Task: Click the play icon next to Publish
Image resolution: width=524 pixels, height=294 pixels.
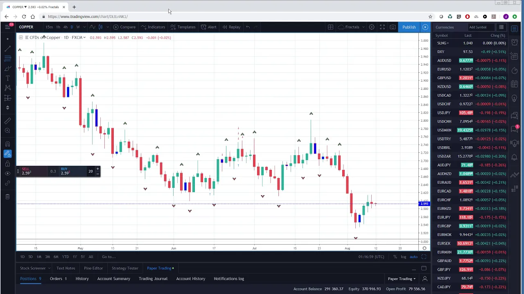Action: tap(425, 27)
